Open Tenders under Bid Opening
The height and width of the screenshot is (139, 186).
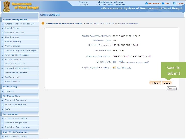tap(9, 91)
